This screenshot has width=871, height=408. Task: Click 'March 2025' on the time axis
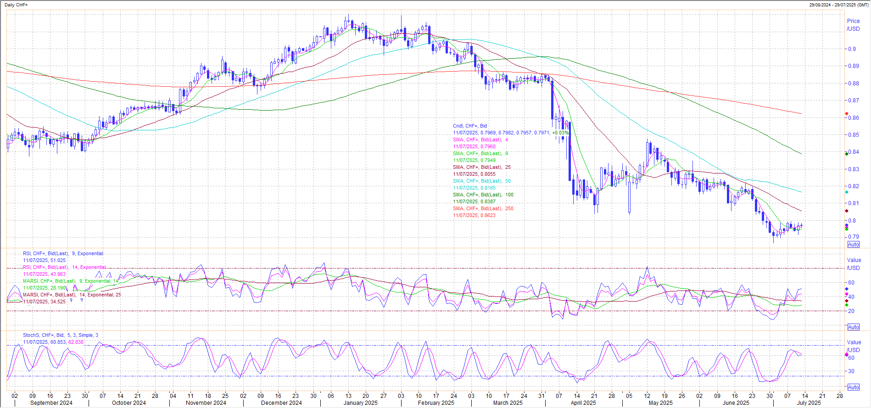[508, 403]
